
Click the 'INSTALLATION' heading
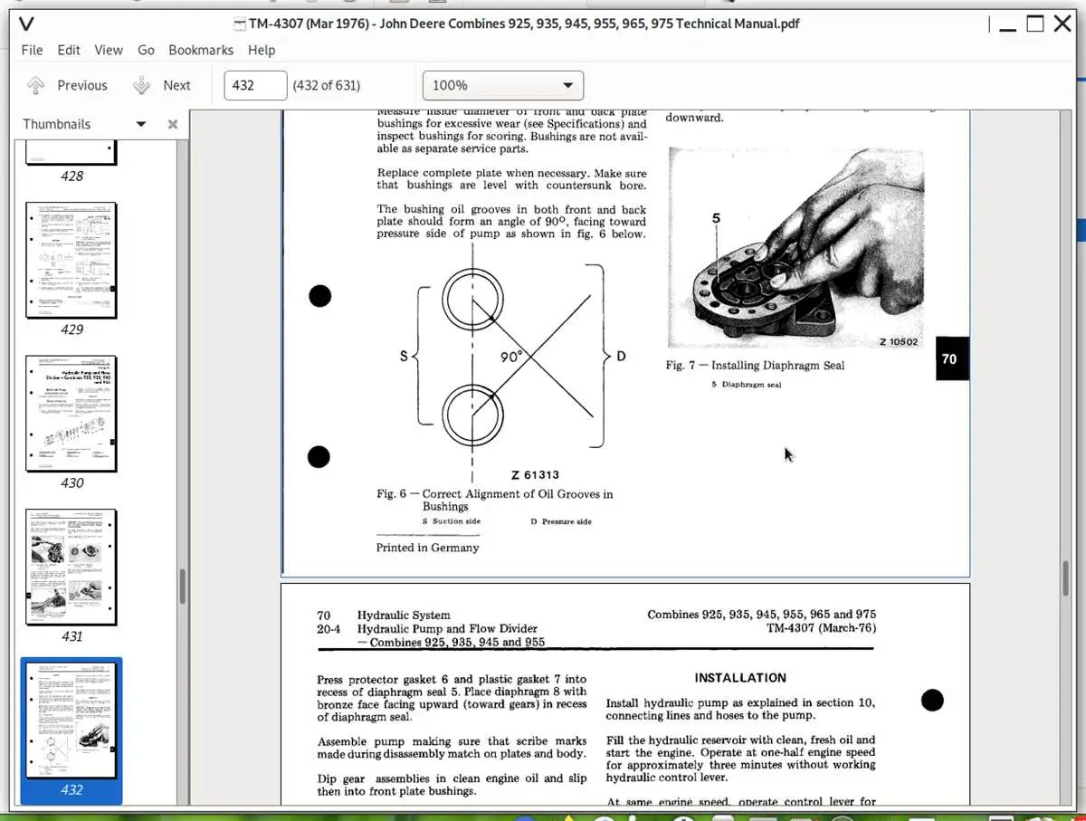pyautogui.click(x=740, y=678)
